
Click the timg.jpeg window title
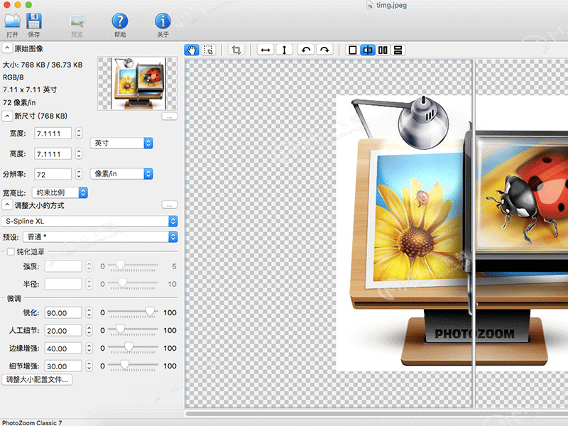point(391,5)
